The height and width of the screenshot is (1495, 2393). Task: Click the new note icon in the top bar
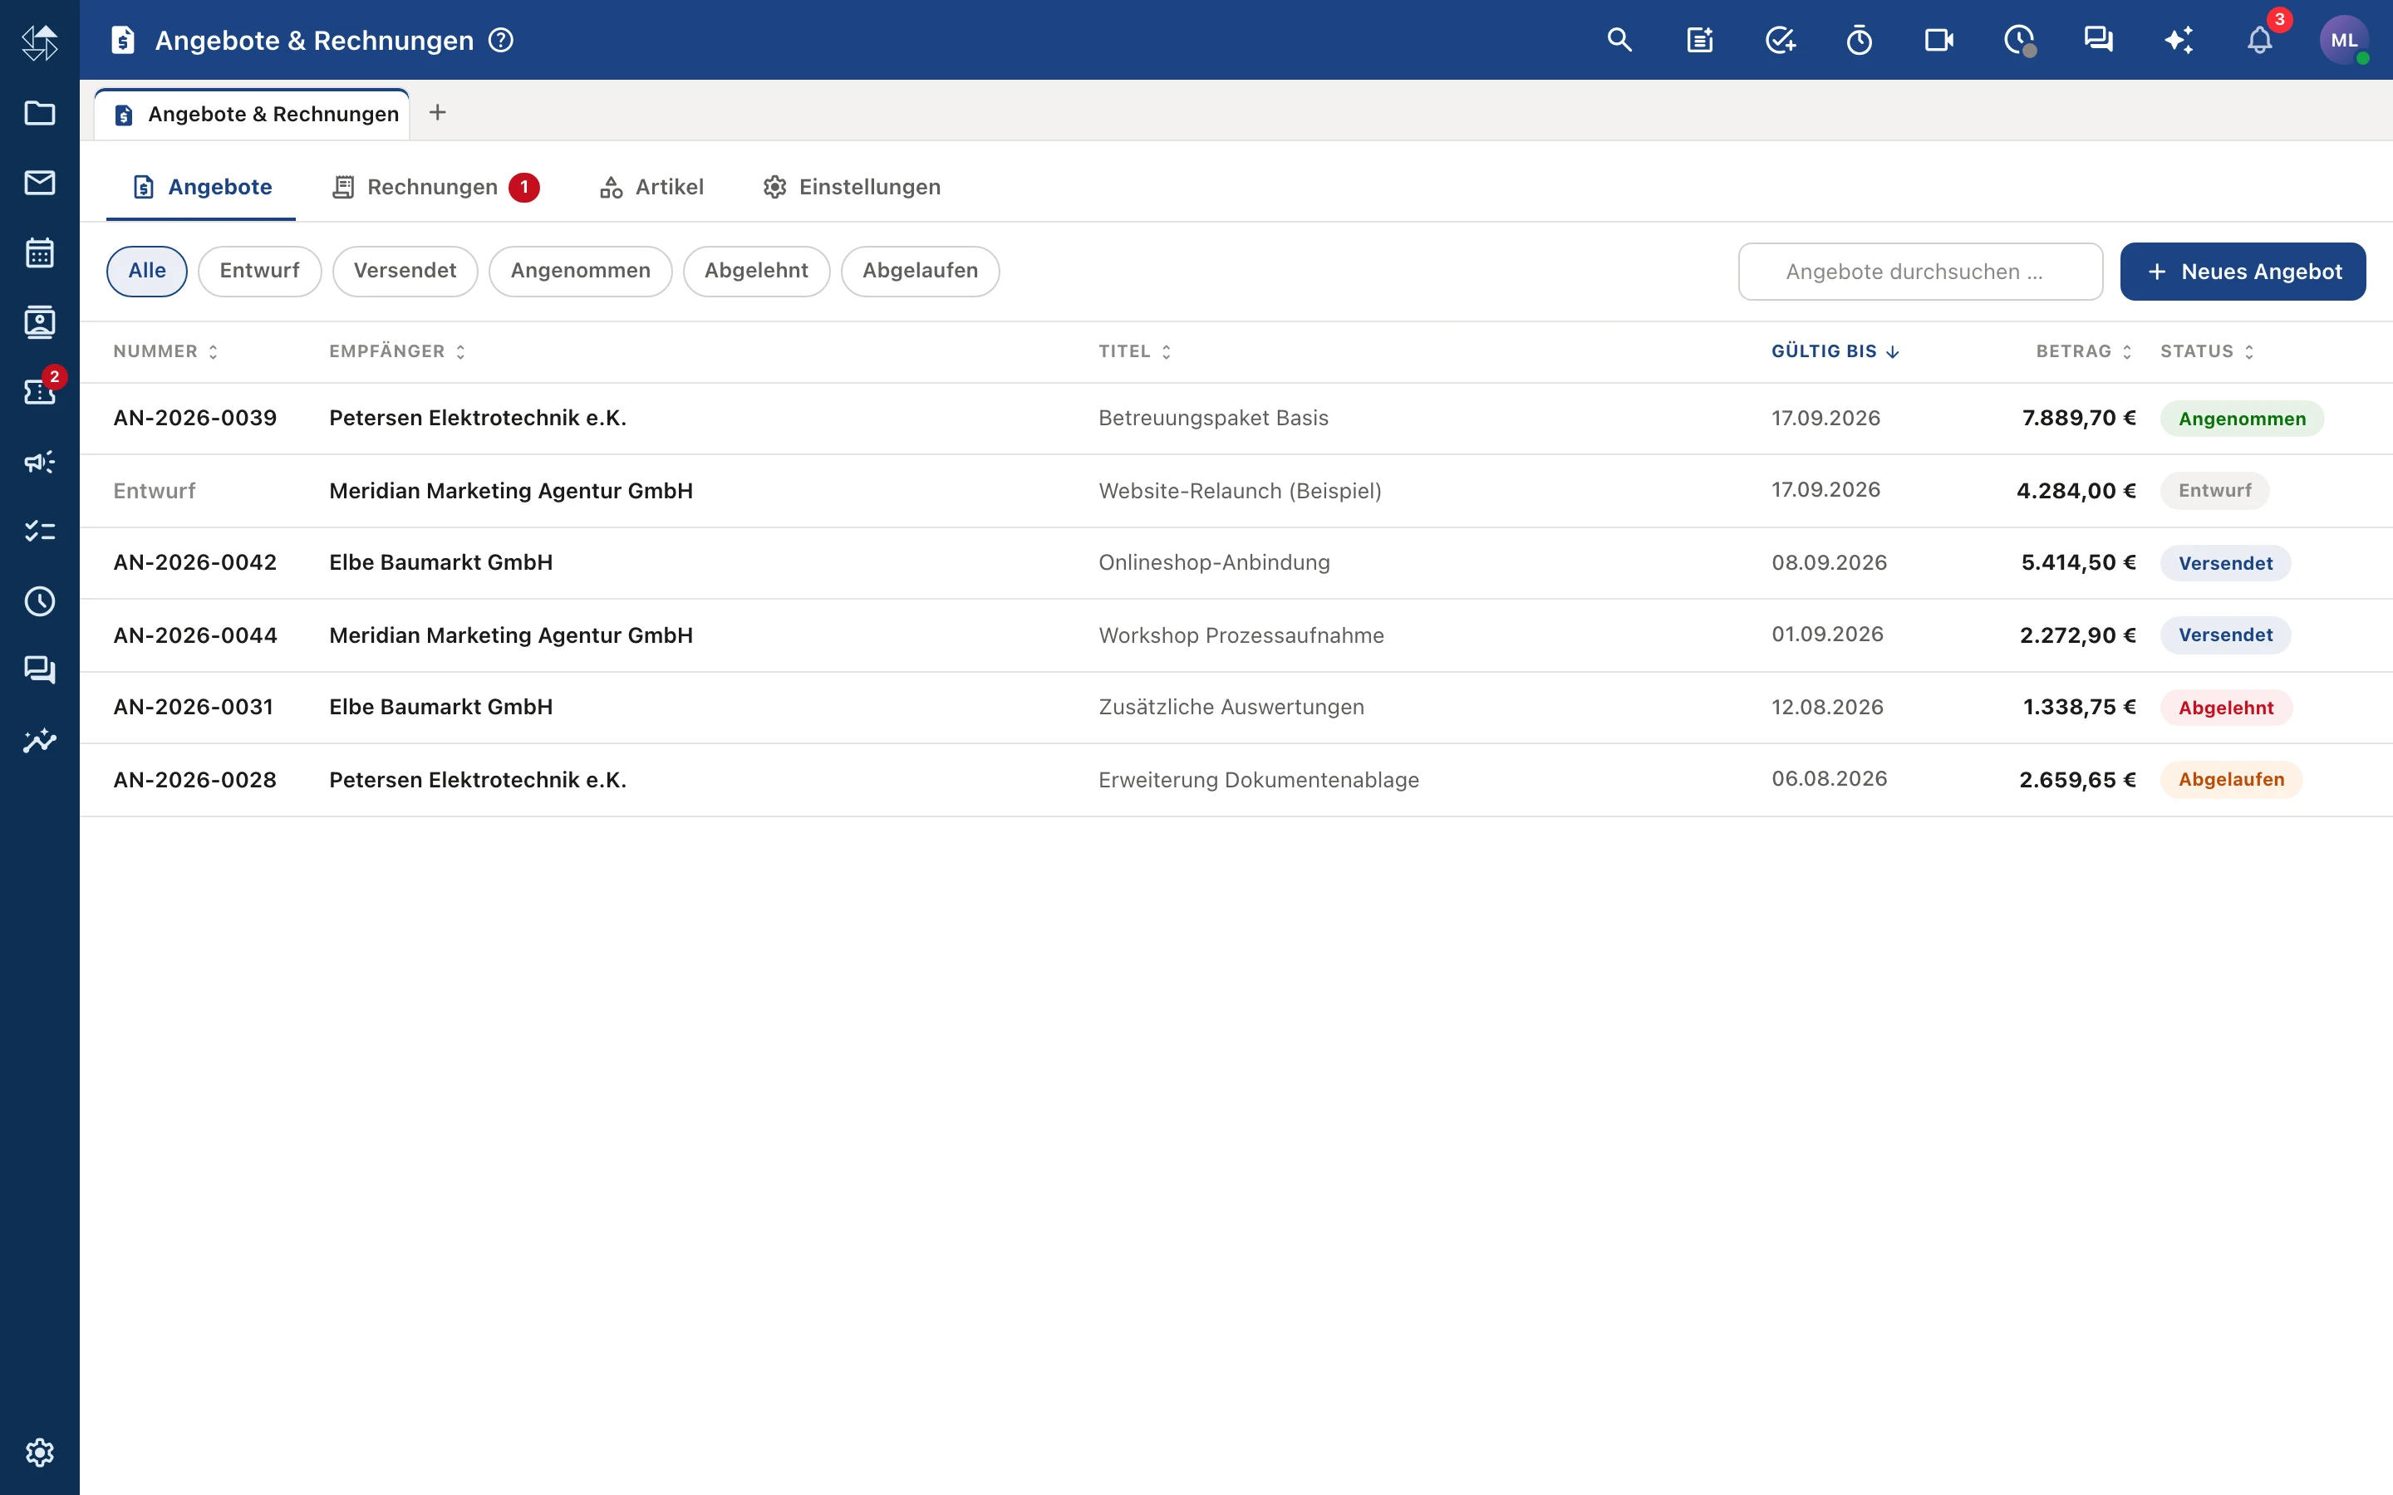pyautogui.click(x=1700, y=40)
